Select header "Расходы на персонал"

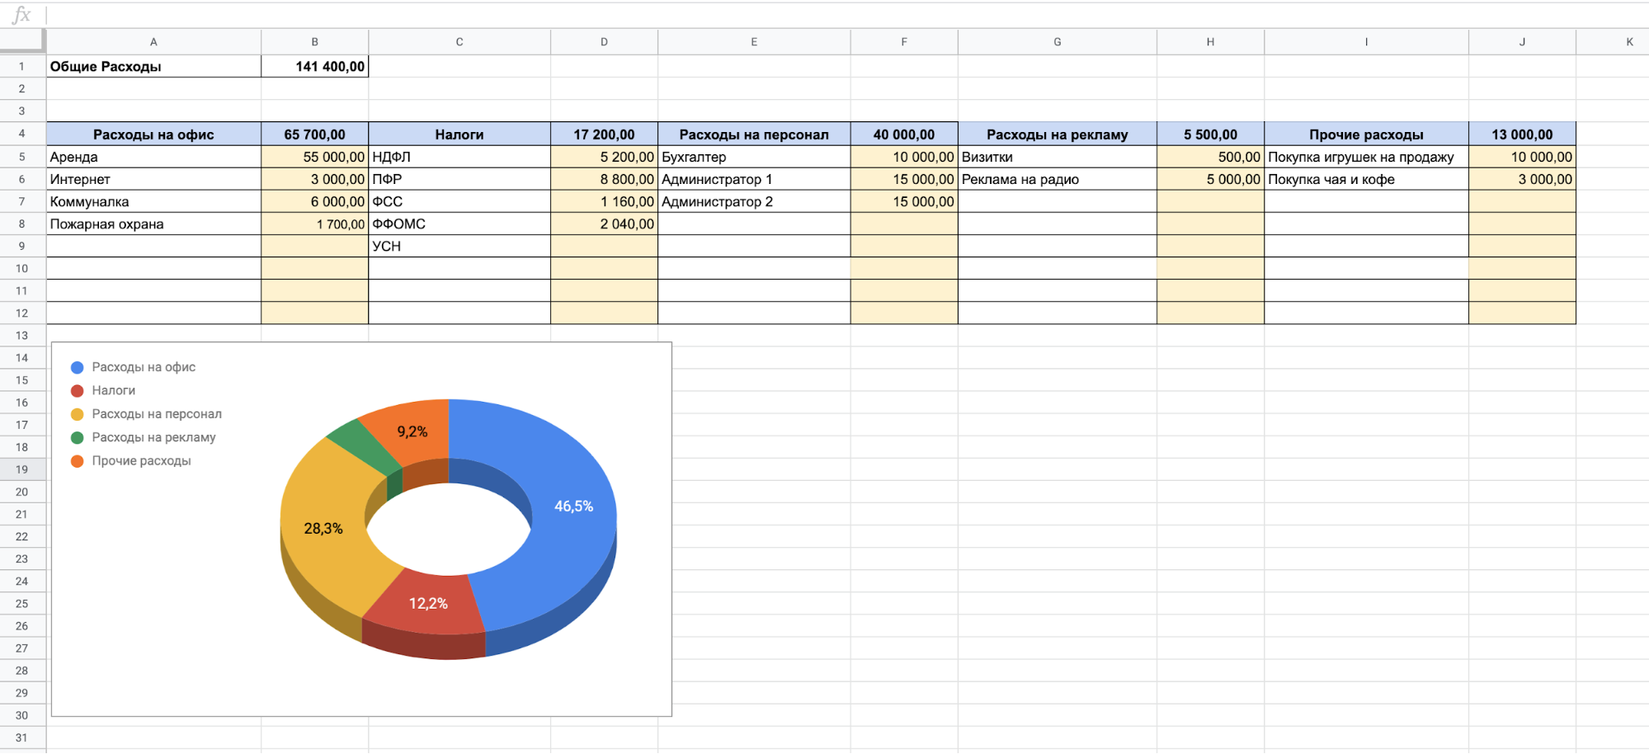pos(754,134)
